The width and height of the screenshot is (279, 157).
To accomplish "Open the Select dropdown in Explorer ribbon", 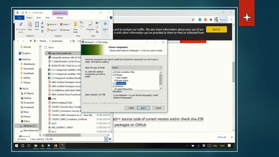I will pyautogui.click(x=105, y=27).
